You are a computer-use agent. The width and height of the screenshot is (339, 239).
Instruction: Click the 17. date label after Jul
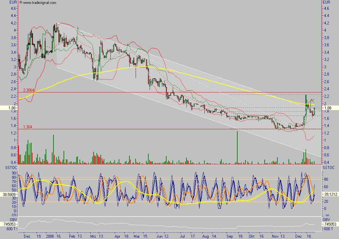coord(193,236)
